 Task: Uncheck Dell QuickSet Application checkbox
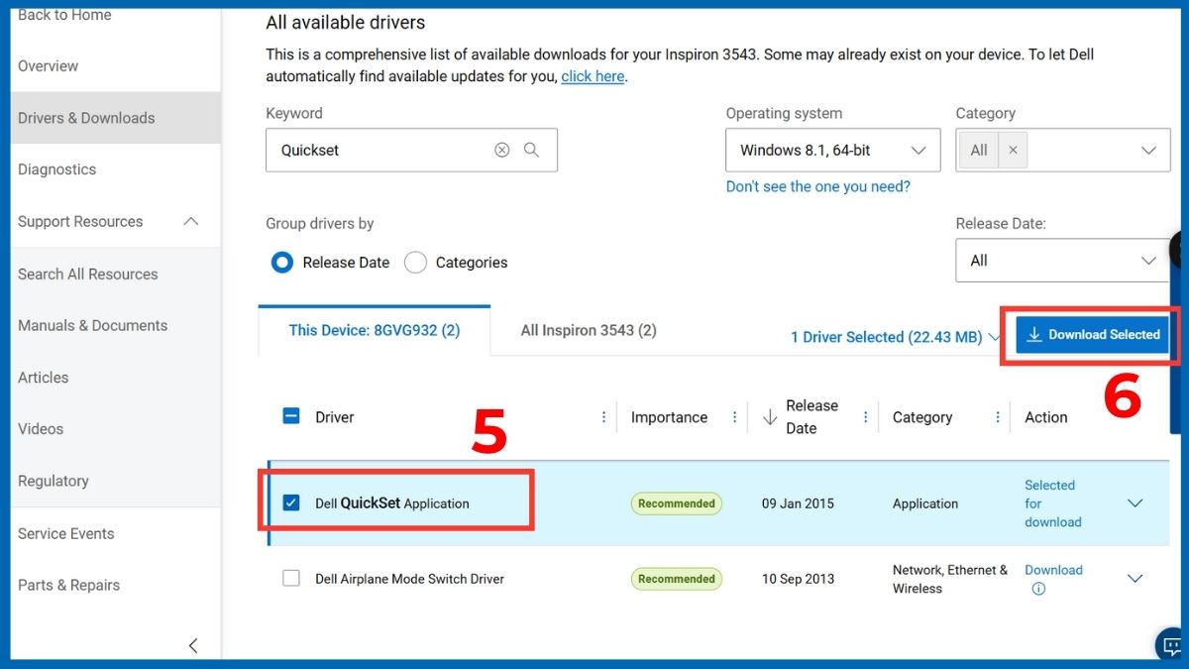tap(291, 502)
